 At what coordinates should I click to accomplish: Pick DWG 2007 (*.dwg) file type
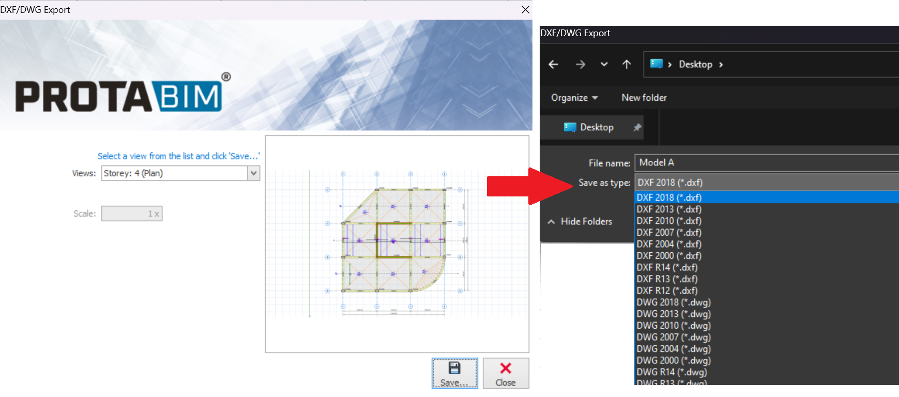tap(674, 337)
